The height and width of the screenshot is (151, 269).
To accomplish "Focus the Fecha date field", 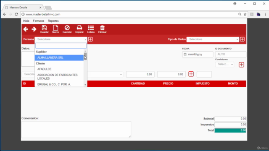I will pos(198,54).
